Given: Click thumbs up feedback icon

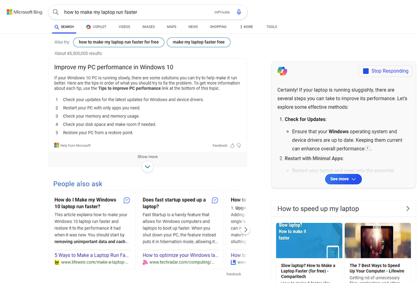Looking at the screenshot, I should click(233, 146).
